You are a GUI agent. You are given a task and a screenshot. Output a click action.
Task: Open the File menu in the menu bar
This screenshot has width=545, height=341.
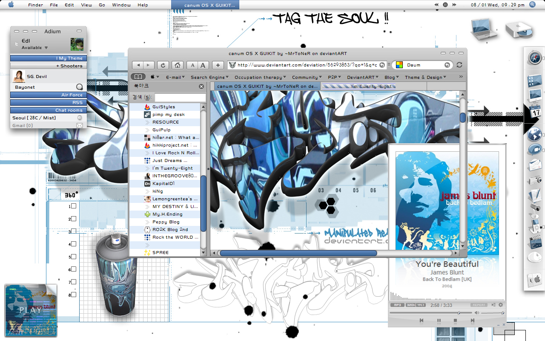point(54,5)
